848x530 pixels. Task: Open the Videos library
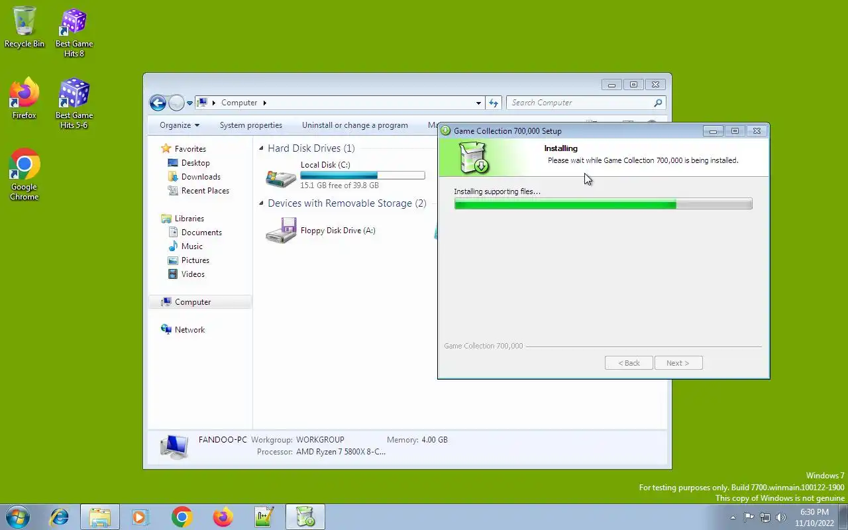pyautogui.click(x=193, y=274)
